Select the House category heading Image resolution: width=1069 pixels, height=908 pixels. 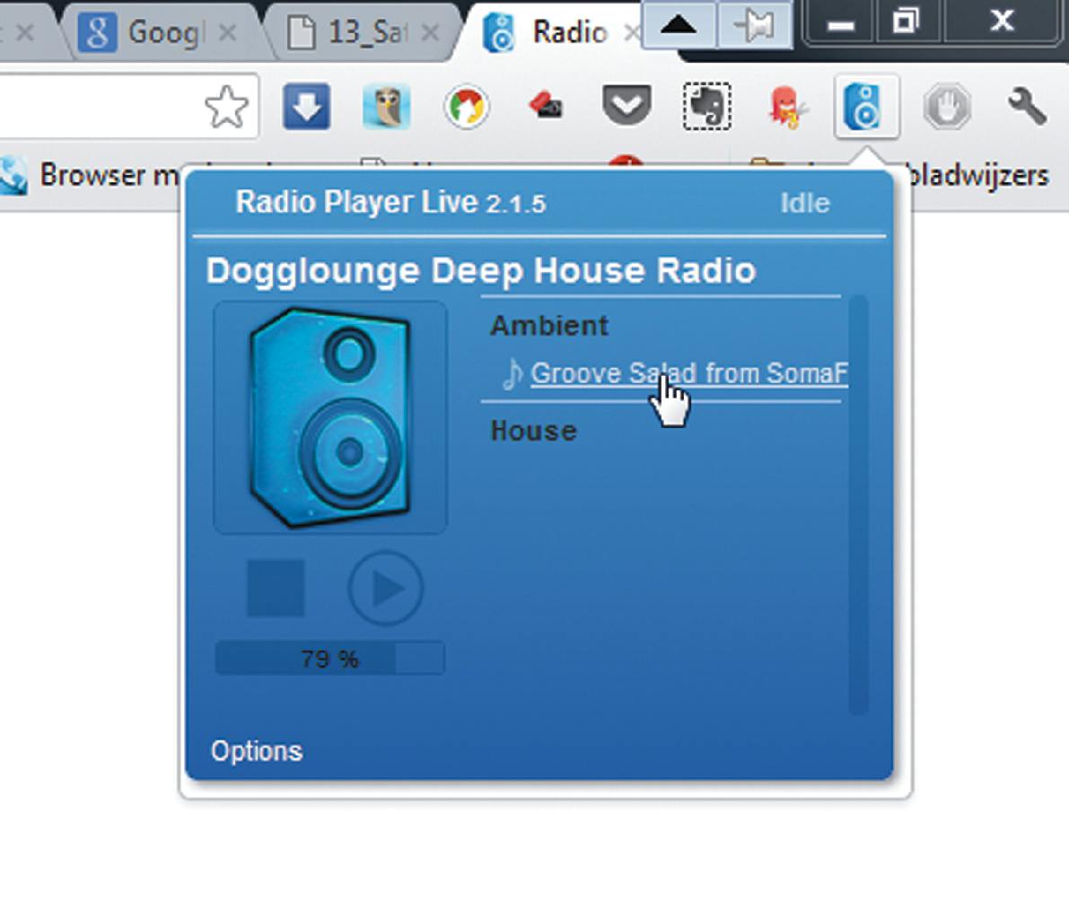[x=534, y=431]
